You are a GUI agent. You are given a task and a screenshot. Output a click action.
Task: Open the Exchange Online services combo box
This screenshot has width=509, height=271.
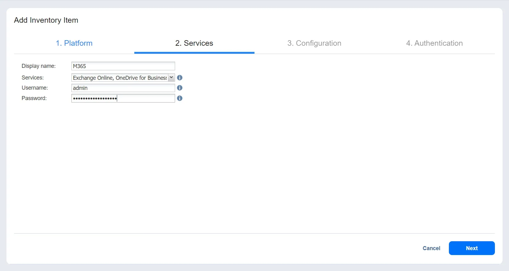(120, 78)
